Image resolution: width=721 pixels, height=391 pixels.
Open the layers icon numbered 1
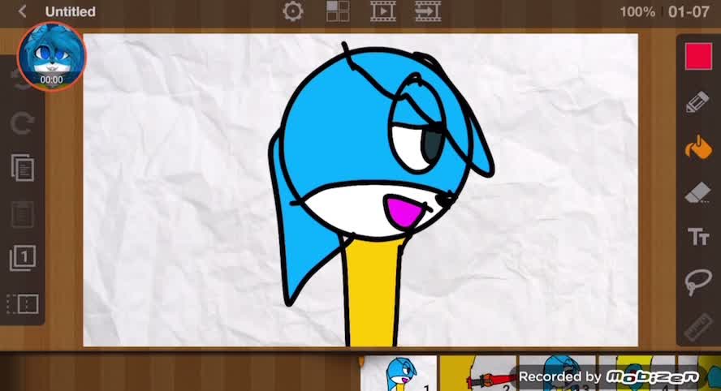[23, 258]
